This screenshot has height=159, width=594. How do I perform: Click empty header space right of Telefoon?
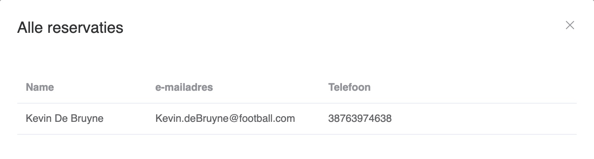point(473,87)
